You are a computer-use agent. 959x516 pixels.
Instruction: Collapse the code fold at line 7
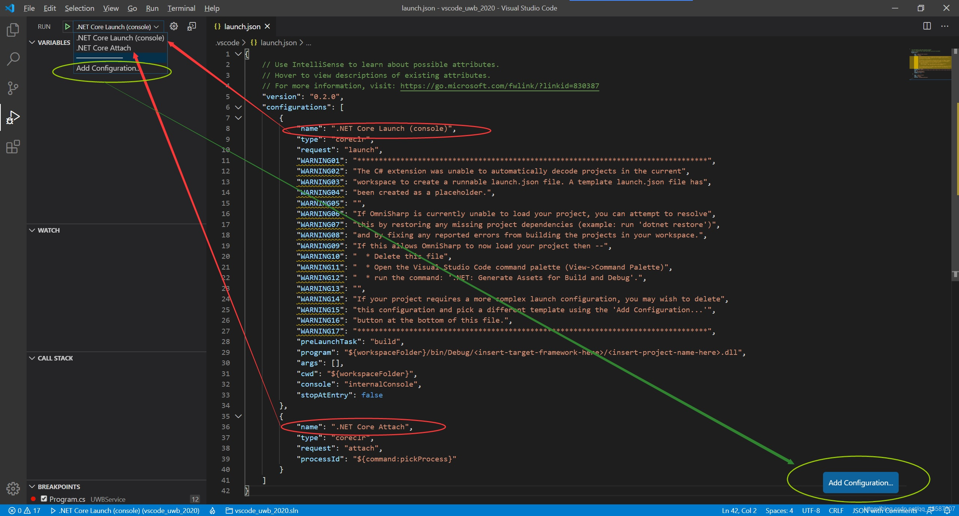239,118
